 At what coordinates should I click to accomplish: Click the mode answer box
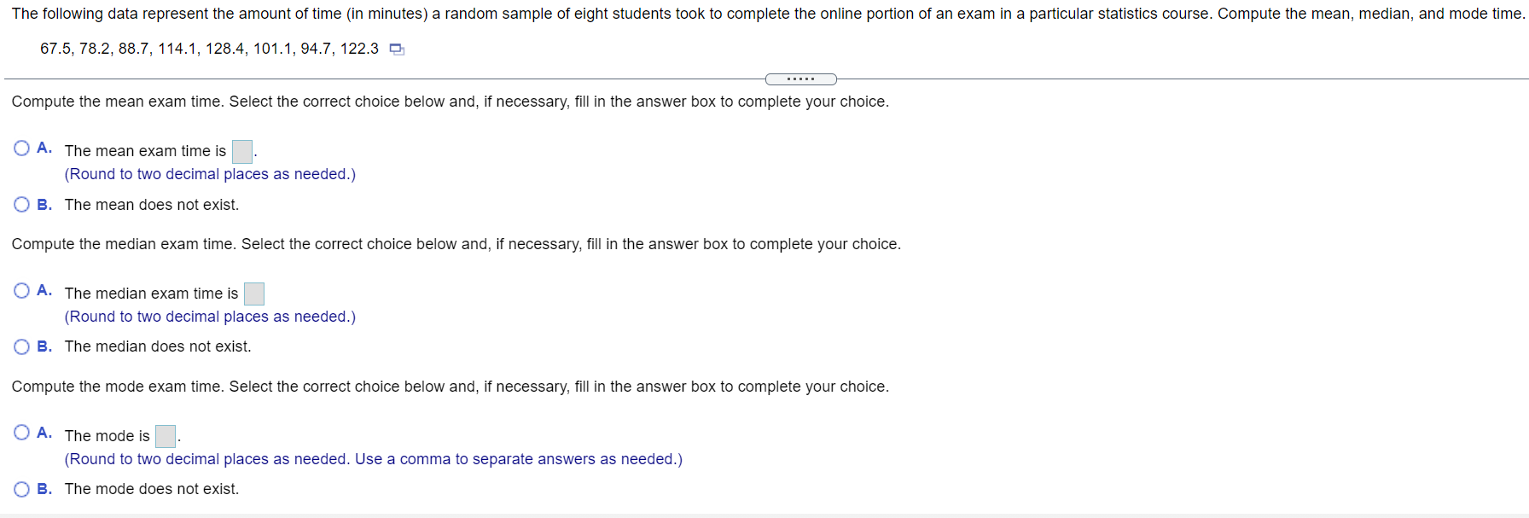pos(166,436)
